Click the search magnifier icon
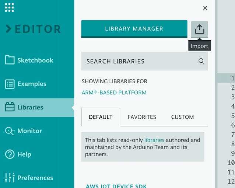 pos(201,61)
